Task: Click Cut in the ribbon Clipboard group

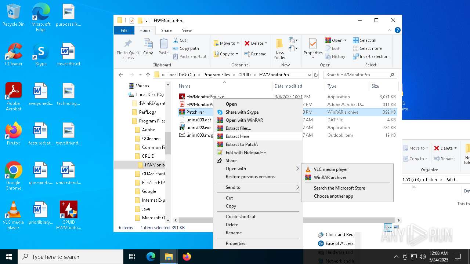Action: pos(180,40)
